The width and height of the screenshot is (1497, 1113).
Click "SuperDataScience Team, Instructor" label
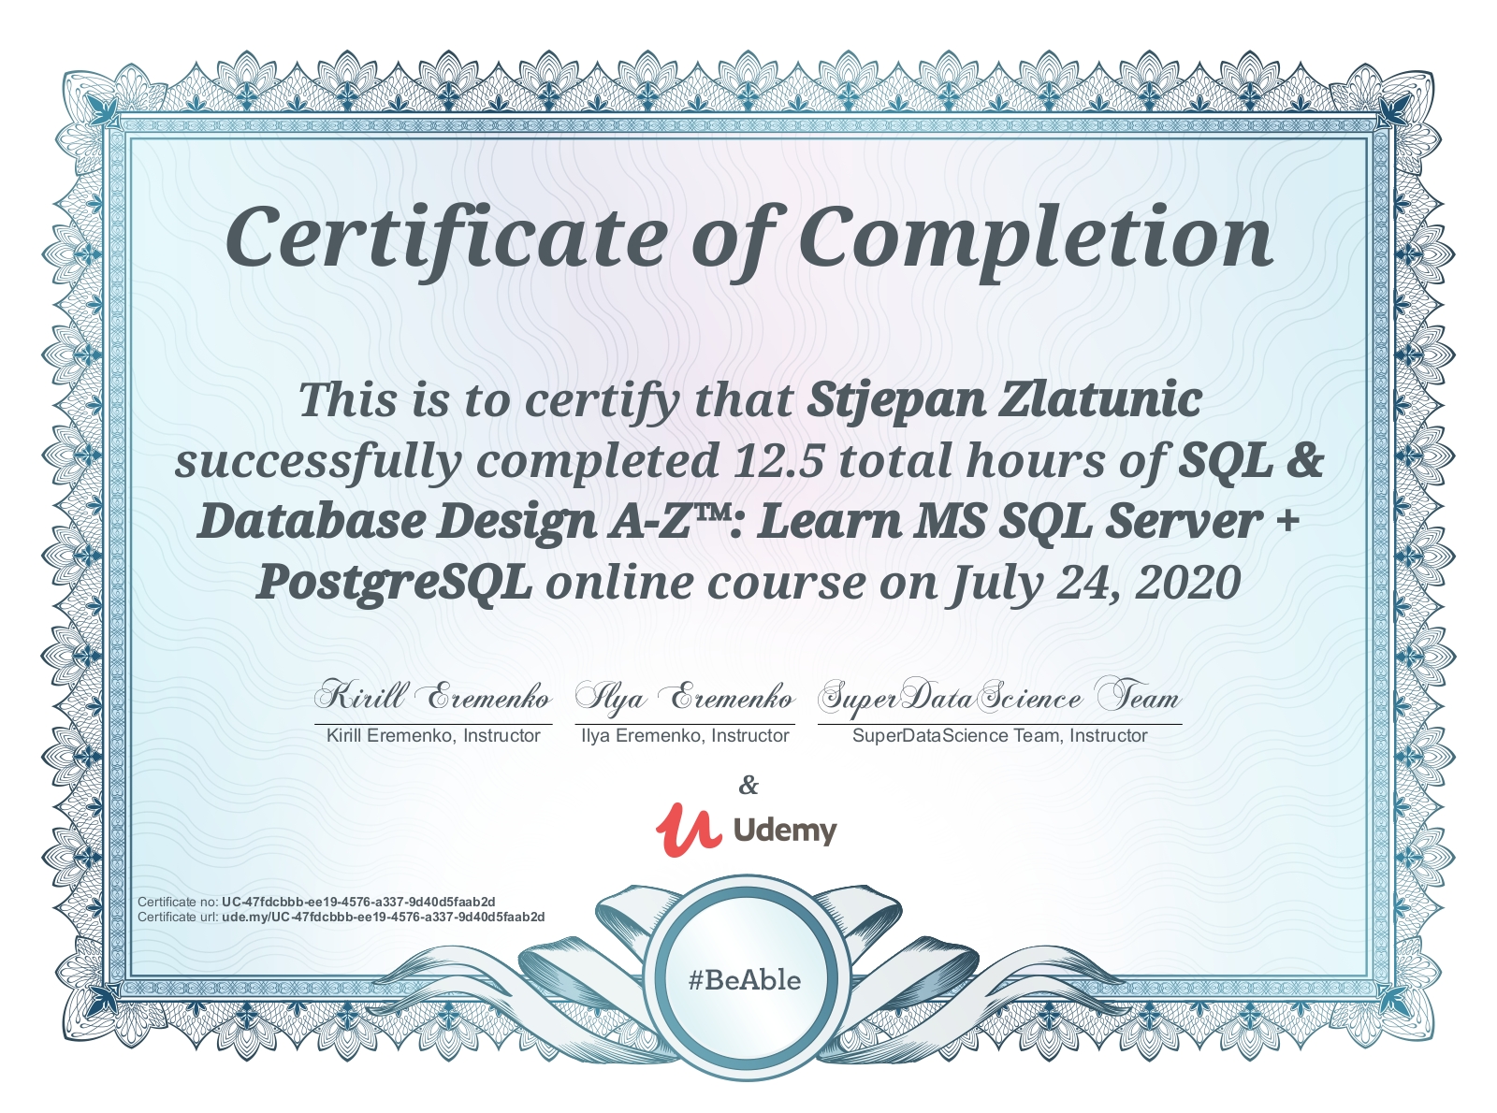[x=999, y=736]
